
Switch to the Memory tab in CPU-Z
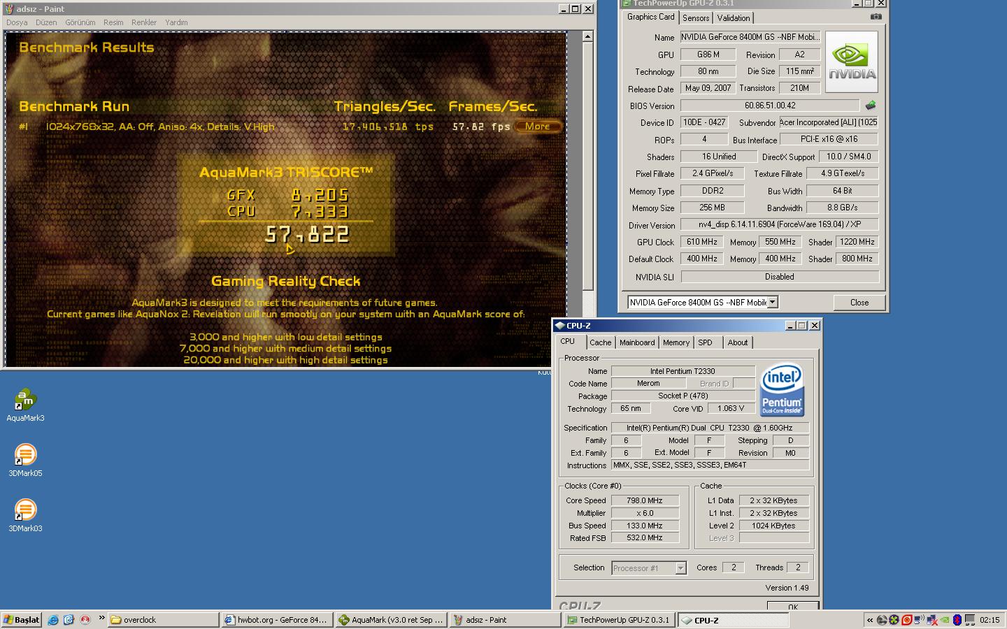[x=676, y=342]
